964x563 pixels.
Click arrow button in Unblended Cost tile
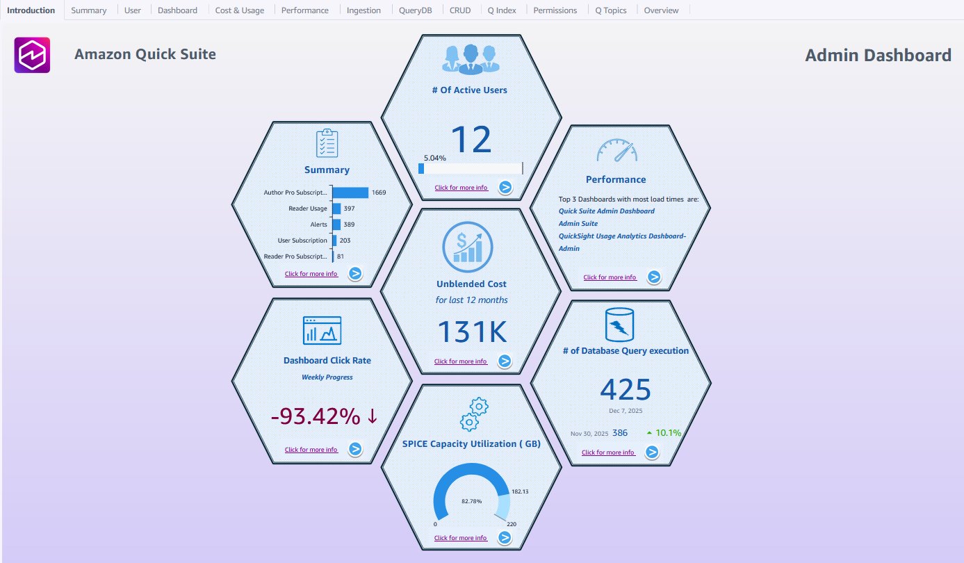tap(505, 361)
